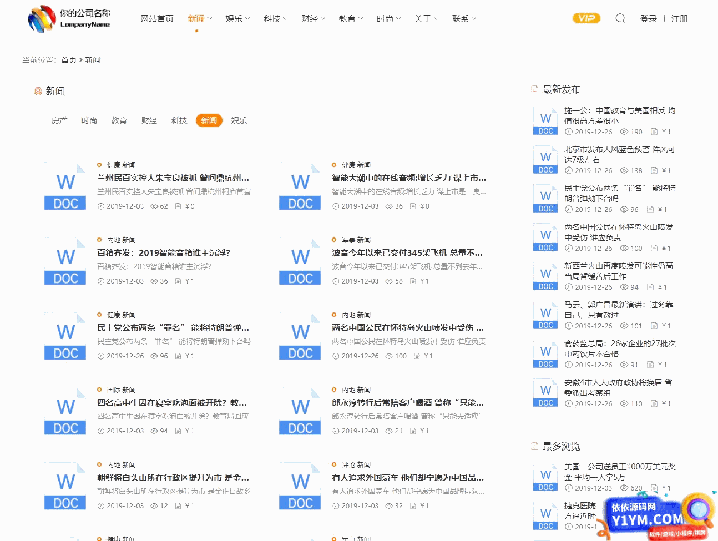Click the 注册 register link
Screen dimensions: 718x541
[680, 18]
